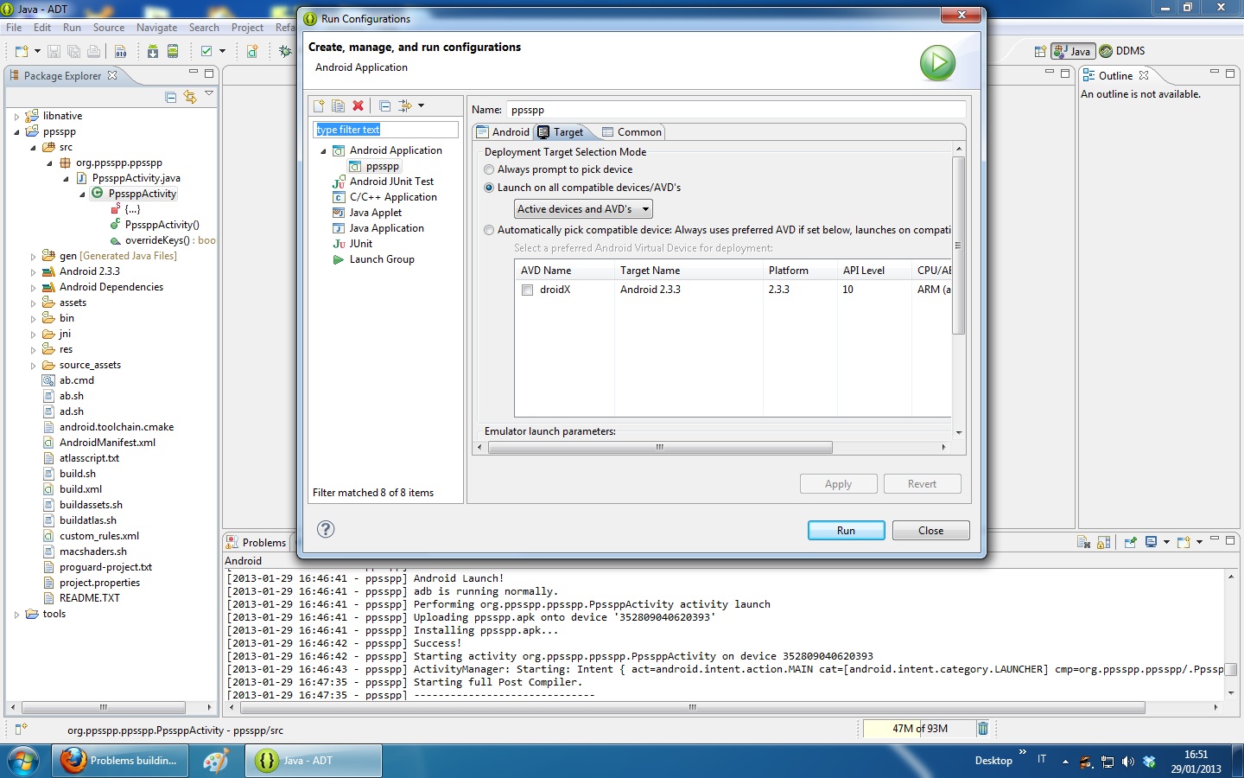Collapse all configurations in dialog tree
Image resolution: width=1244 pixels, height=778 pixels.
click(384, 105)
